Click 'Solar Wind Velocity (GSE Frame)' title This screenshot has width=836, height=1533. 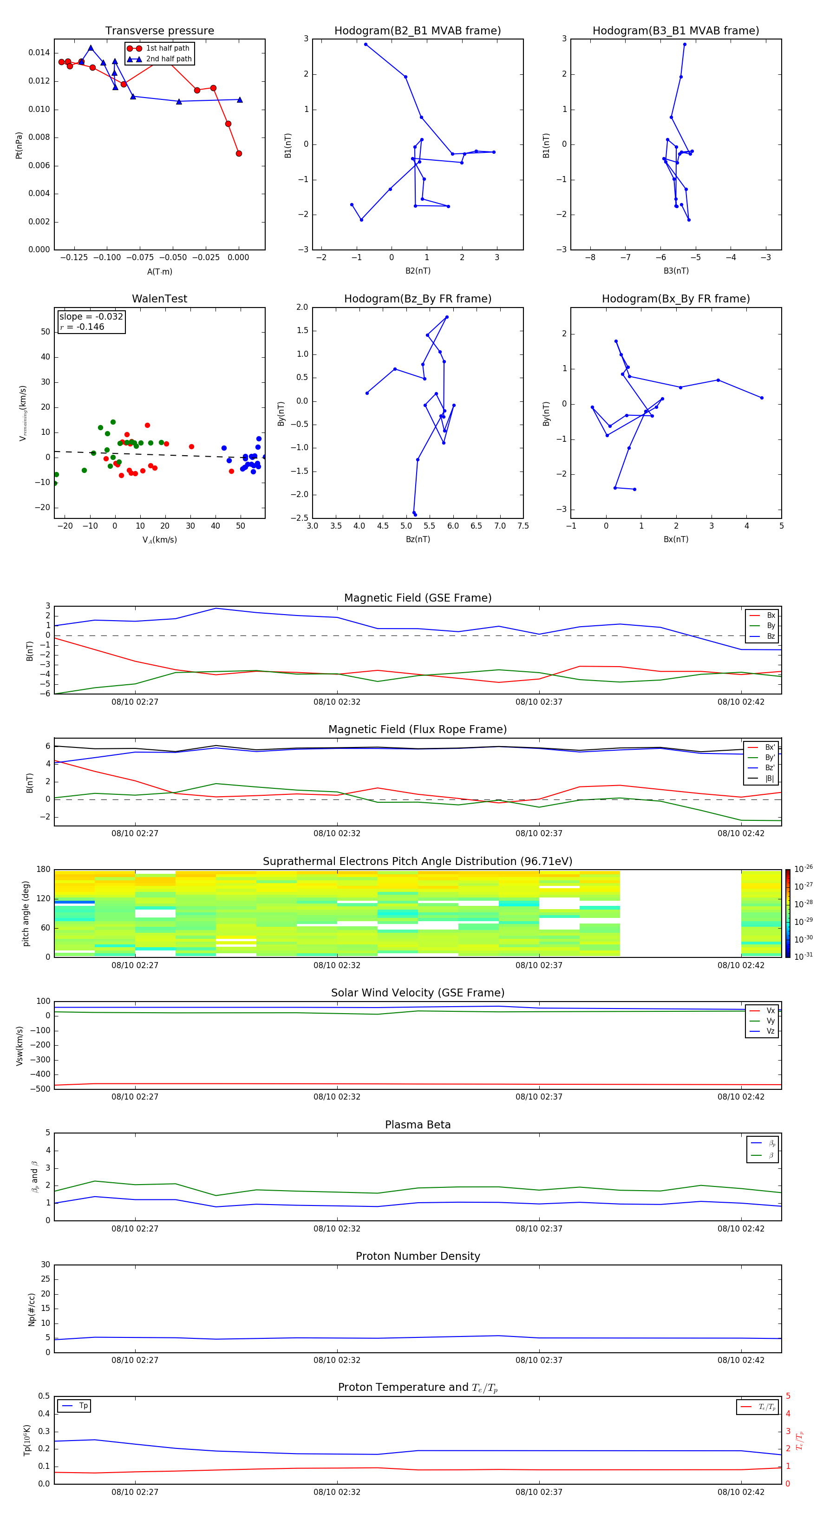418,993
